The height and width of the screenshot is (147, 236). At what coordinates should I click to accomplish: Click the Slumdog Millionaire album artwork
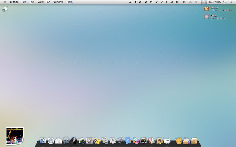pyautogui.click(x=15, y=136)
